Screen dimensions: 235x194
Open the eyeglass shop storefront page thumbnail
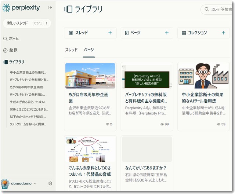90,76
